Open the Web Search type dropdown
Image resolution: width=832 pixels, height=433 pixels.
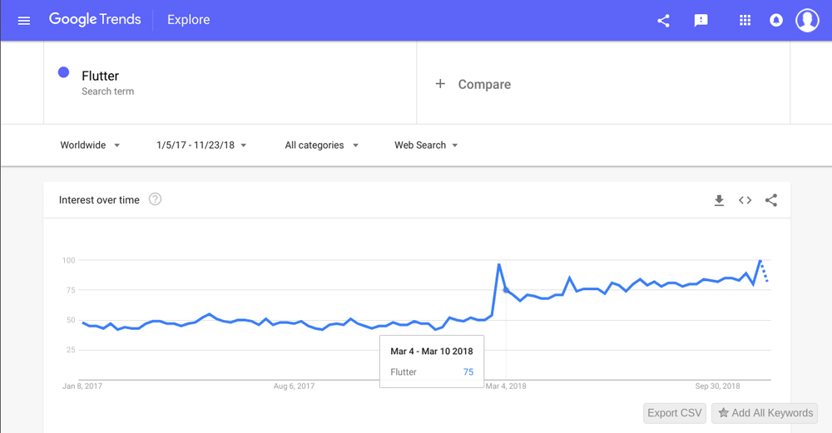tap(426, 145)
